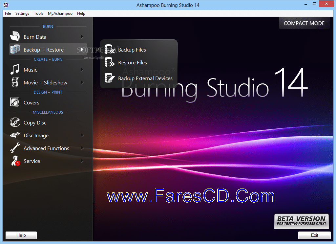Viewport: 336px width, 244px height.
Task: Minimize the Ashampoo Burning Studio window
Action: [x=306, y=4]
